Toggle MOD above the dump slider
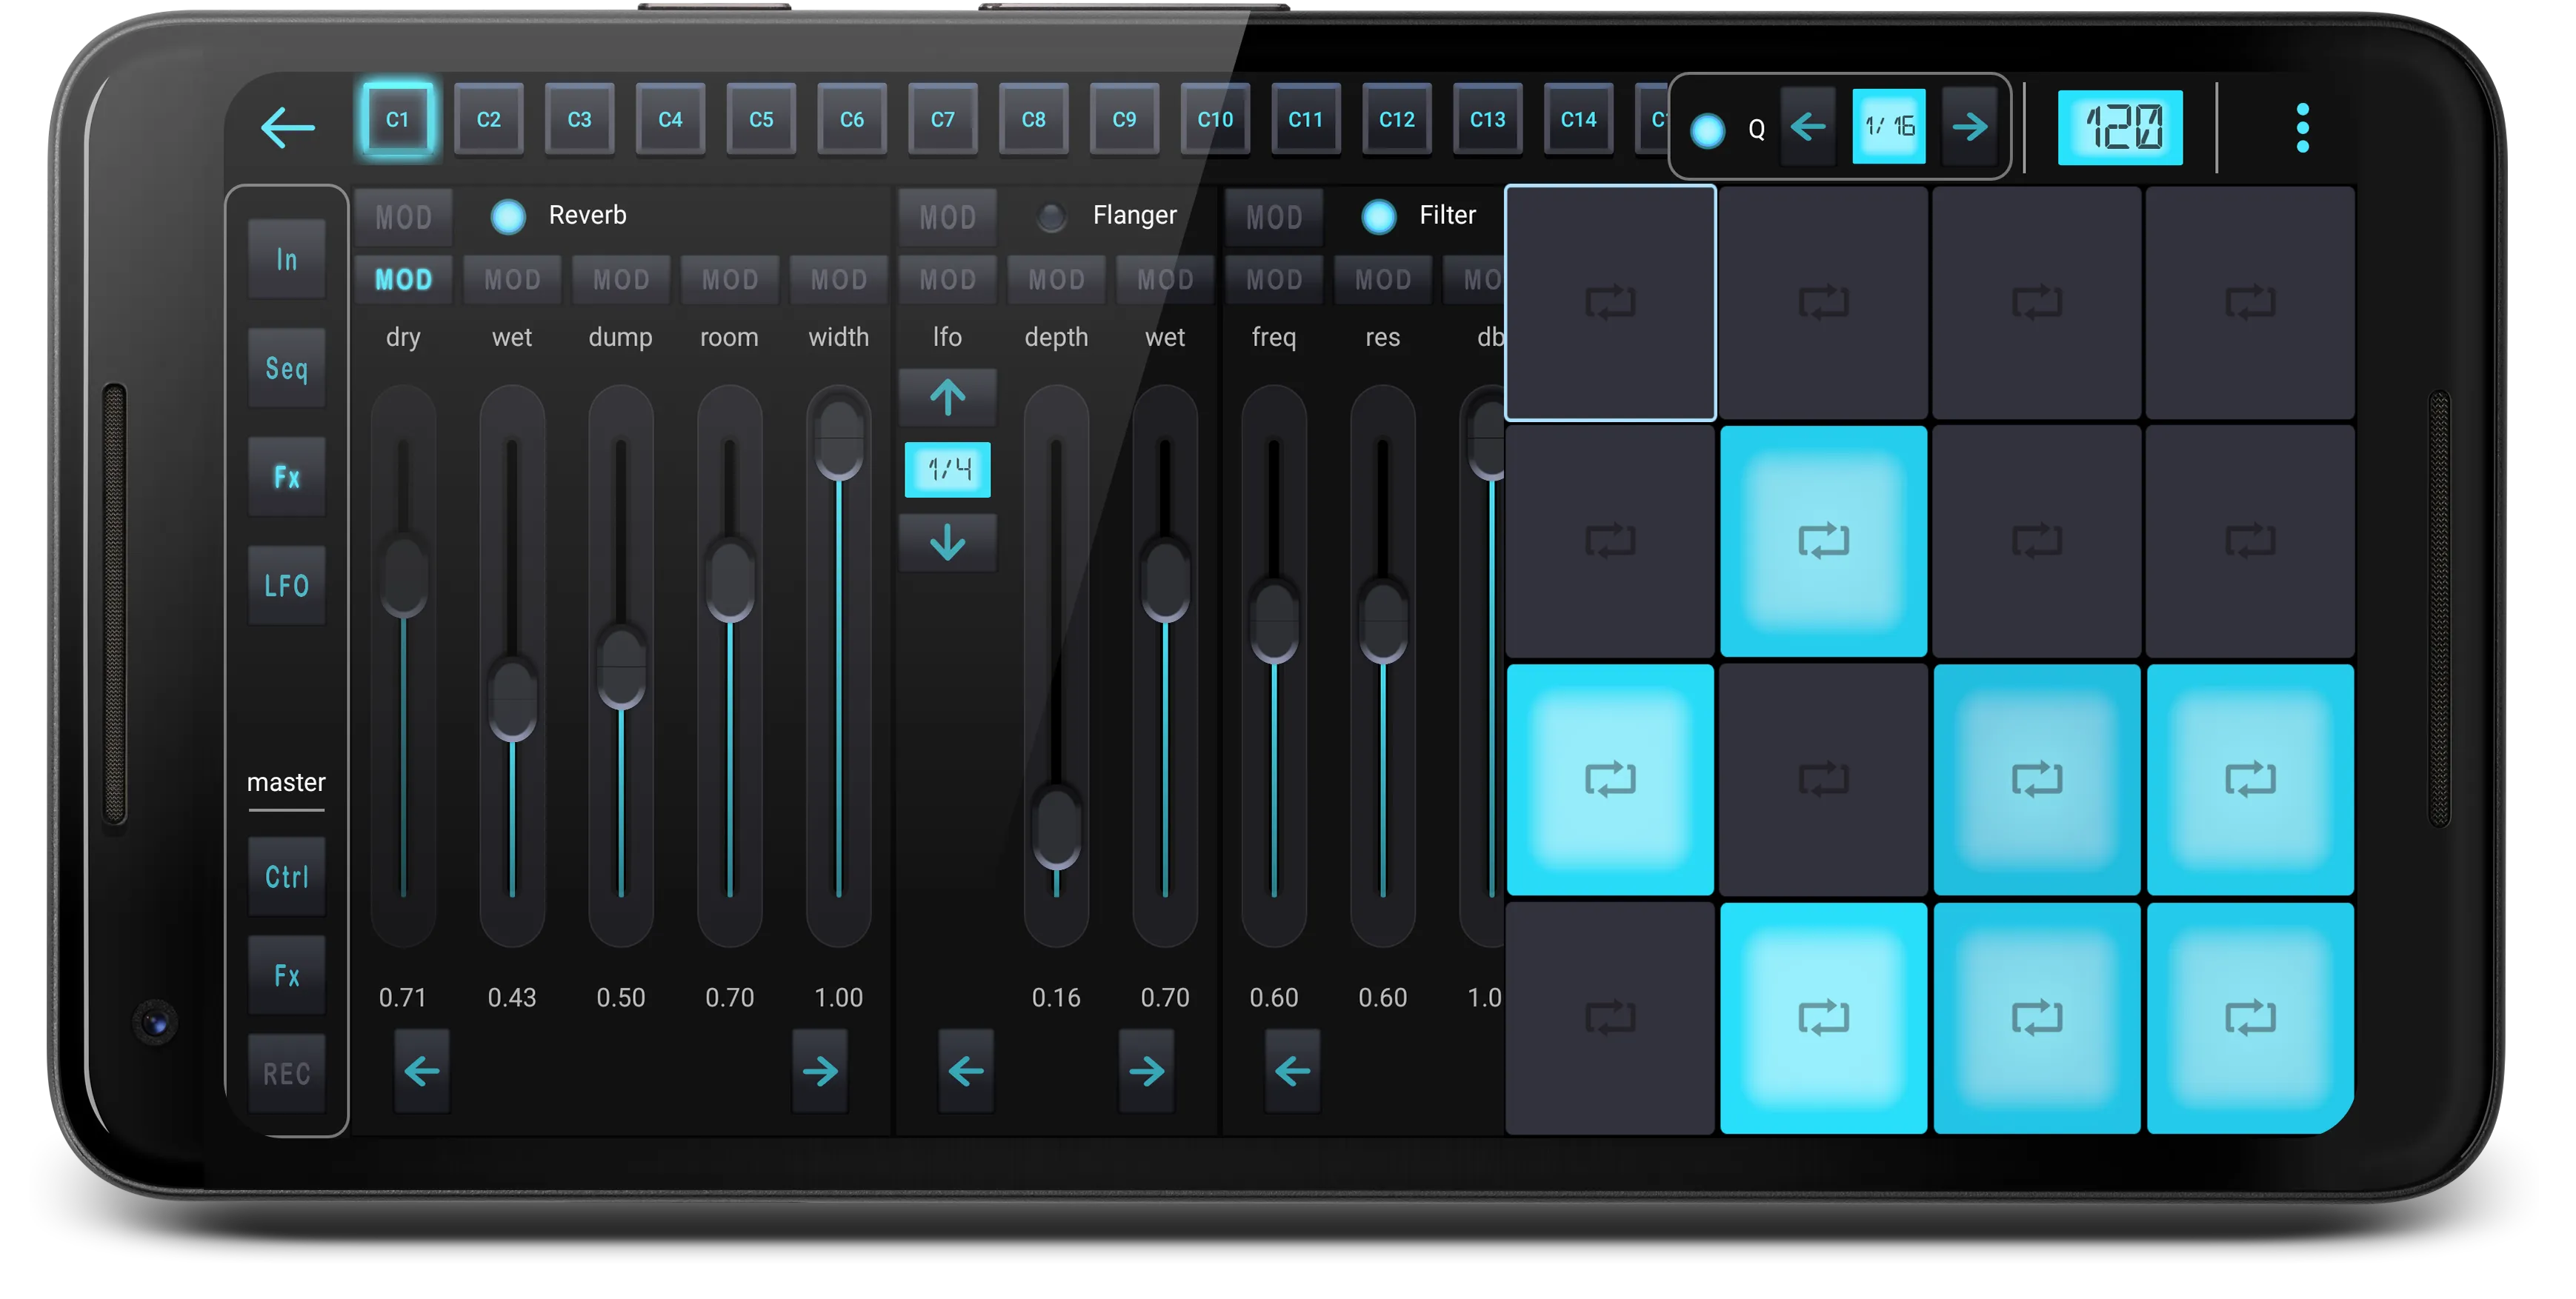 tap(621, 279)
